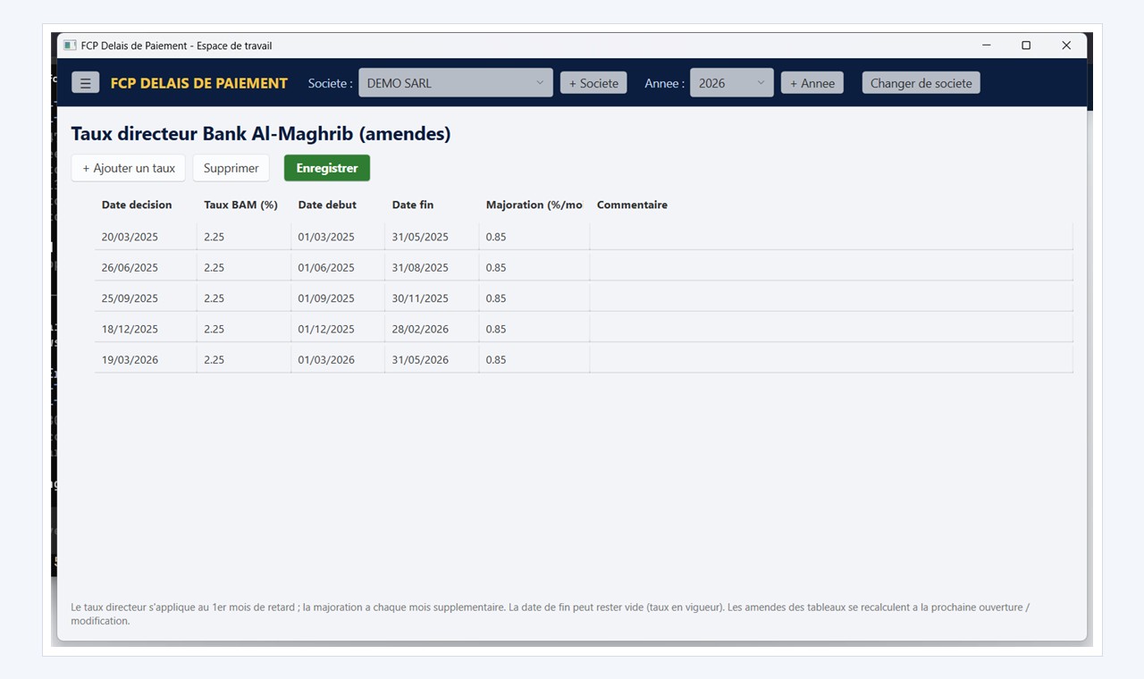Click the + Annee button
The image size is (1144, 679).
[x=812, y=83]
